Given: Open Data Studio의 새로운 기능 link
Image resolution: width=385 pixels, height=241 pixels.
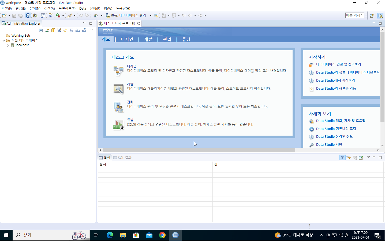Looking at the screenshot, I should click(x=336, y=88).
